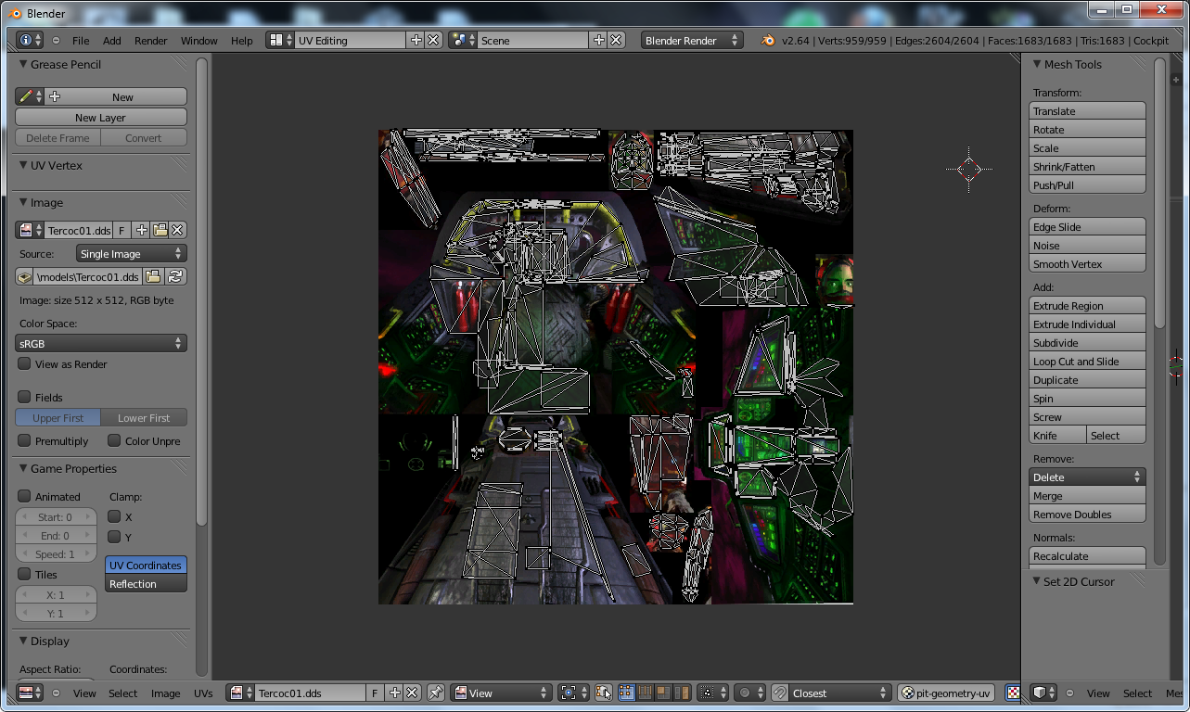This screenshot has height=712, width=1190.
Task: Click the scene browse icon beside Scene field
Action: coord(462,41)
